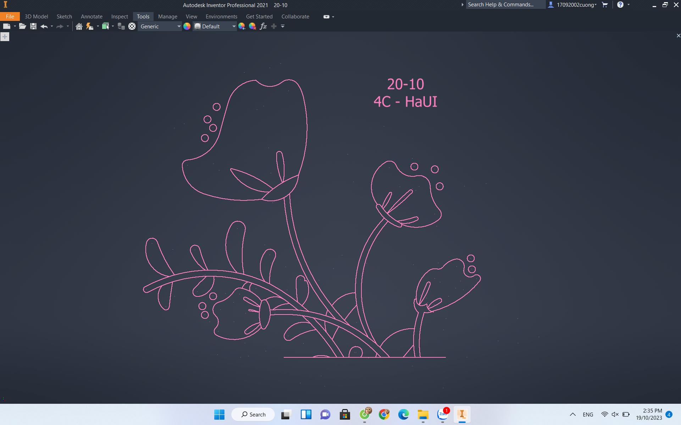
Task: Show hidden system tray icons chevron
Action: pos(572,414)
